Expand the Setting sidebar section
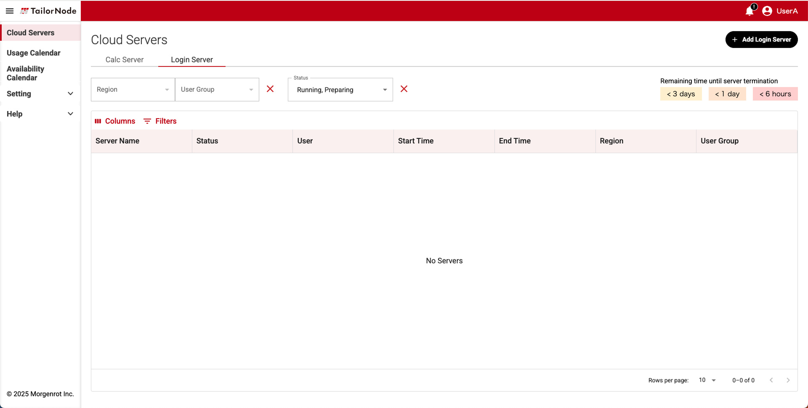The height and width of the screenshot is (408, 808). (x=40, y=94)
